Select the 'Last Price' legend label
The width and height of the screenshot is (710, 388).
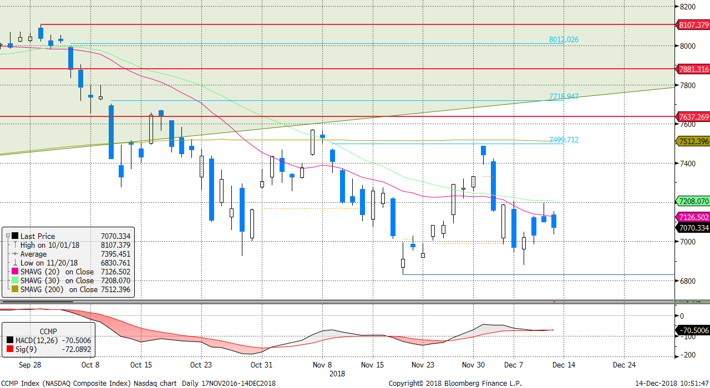[38, 236]
